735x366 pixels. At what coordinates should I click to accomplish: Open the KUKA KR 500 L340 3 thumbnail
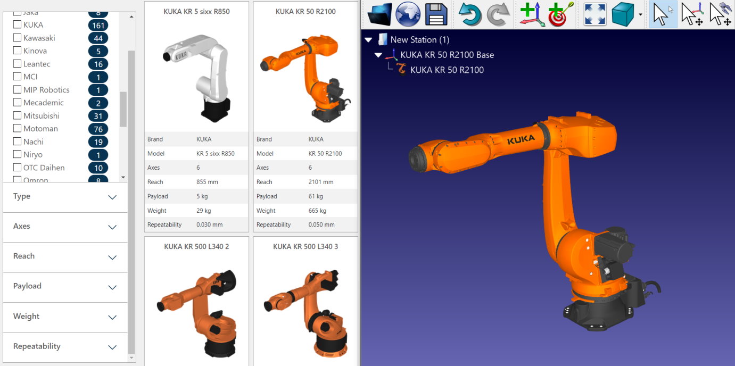305,313
